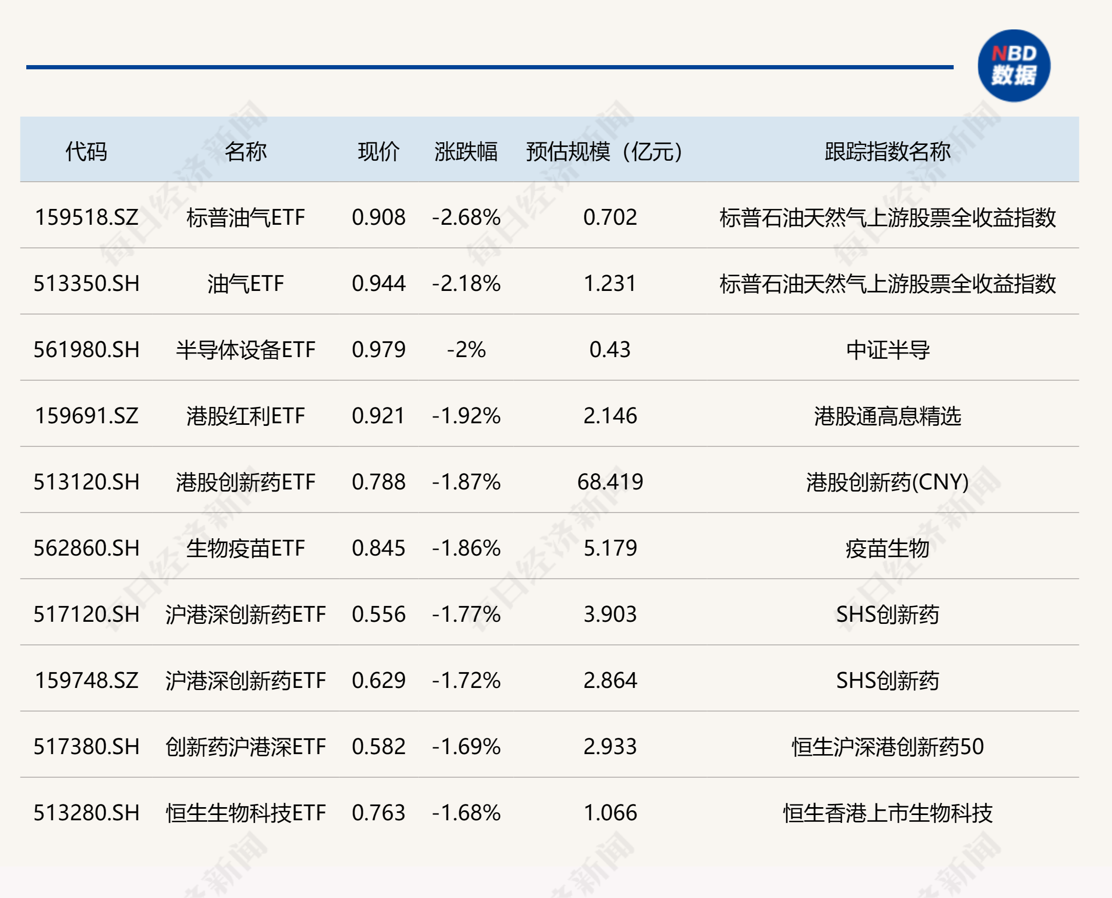Select the name 半导体设备ETF
This screenshot has width=1112, height=898.
245,350
